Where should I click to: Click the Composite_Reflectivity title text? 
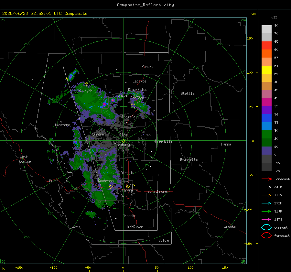point(145,5)
